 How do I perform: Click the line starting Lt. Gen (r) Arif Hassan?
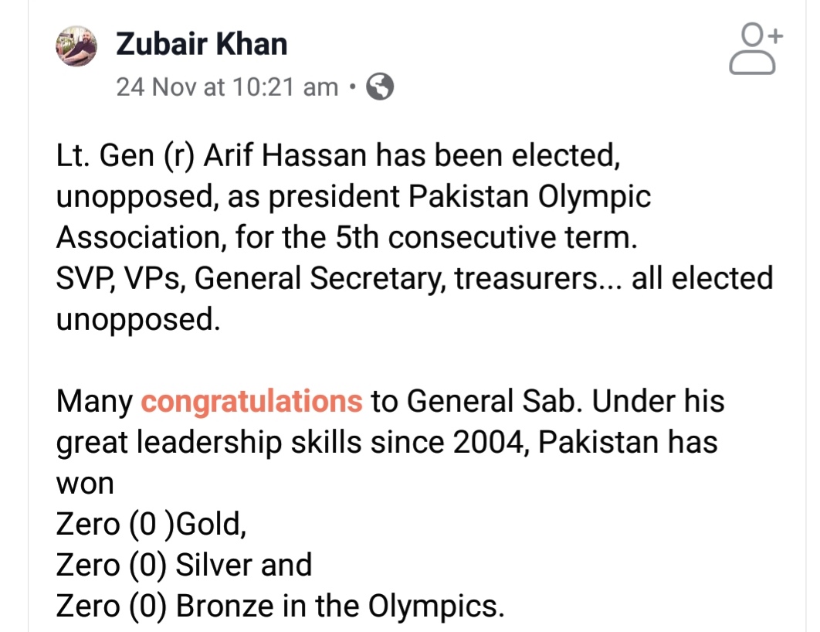tap(338, 156)
